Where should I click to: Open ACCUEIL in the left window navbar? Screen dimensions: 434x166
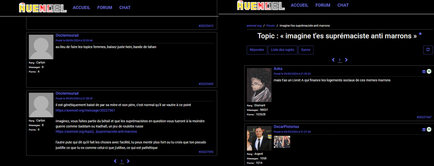(x=81, y=8)
